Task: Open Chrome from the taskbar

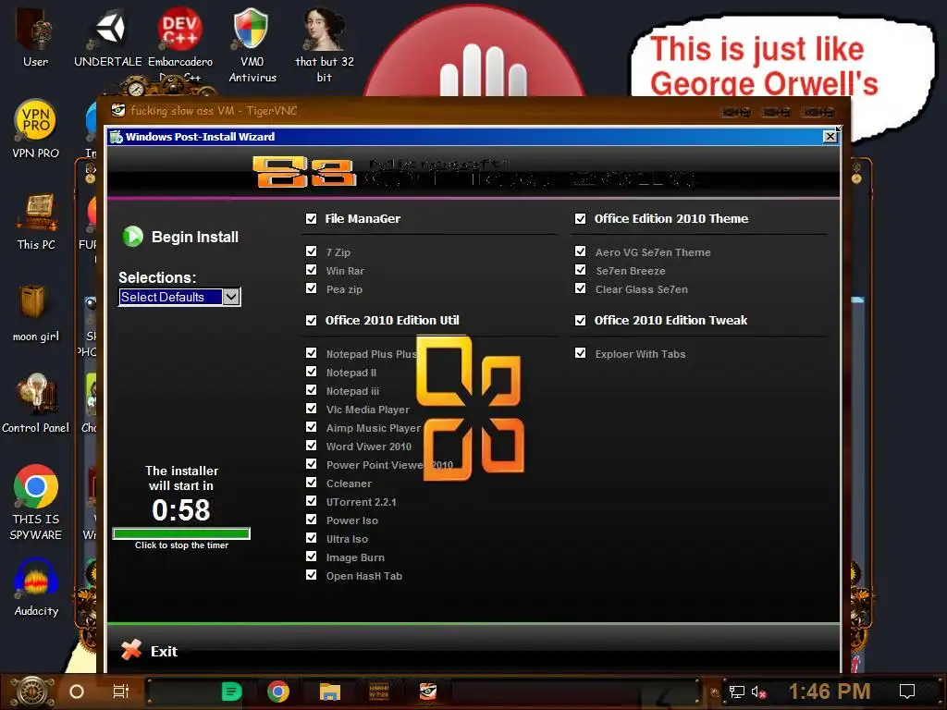Action: coord(277,692)
